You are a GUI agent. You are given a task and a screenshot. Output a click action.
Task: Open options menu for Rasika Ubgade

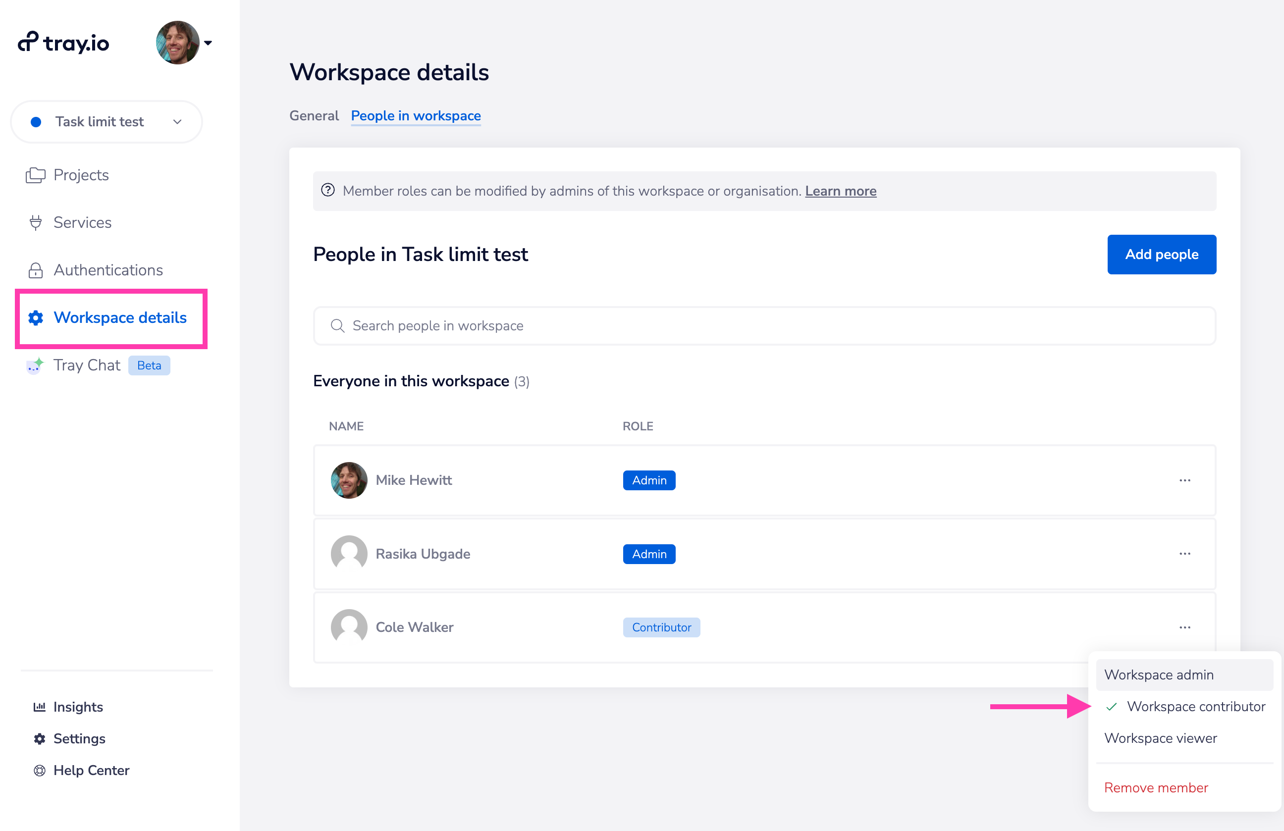[1184, 554]
